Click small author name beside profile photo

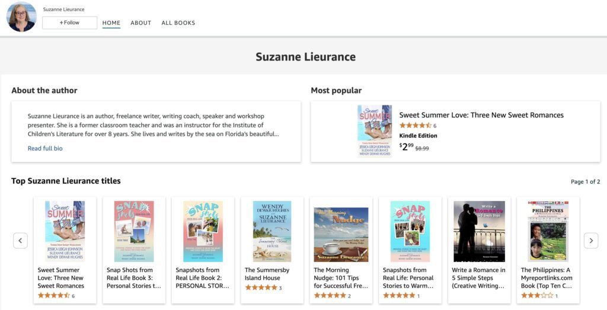pyautogui.click(x=63, y=9)
